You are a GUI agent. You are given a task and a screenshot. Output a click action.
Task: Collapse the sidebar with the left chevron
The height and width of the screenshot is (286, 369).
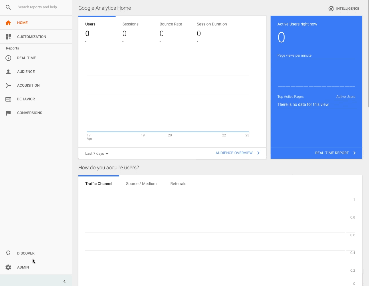[x=64, y=281]
